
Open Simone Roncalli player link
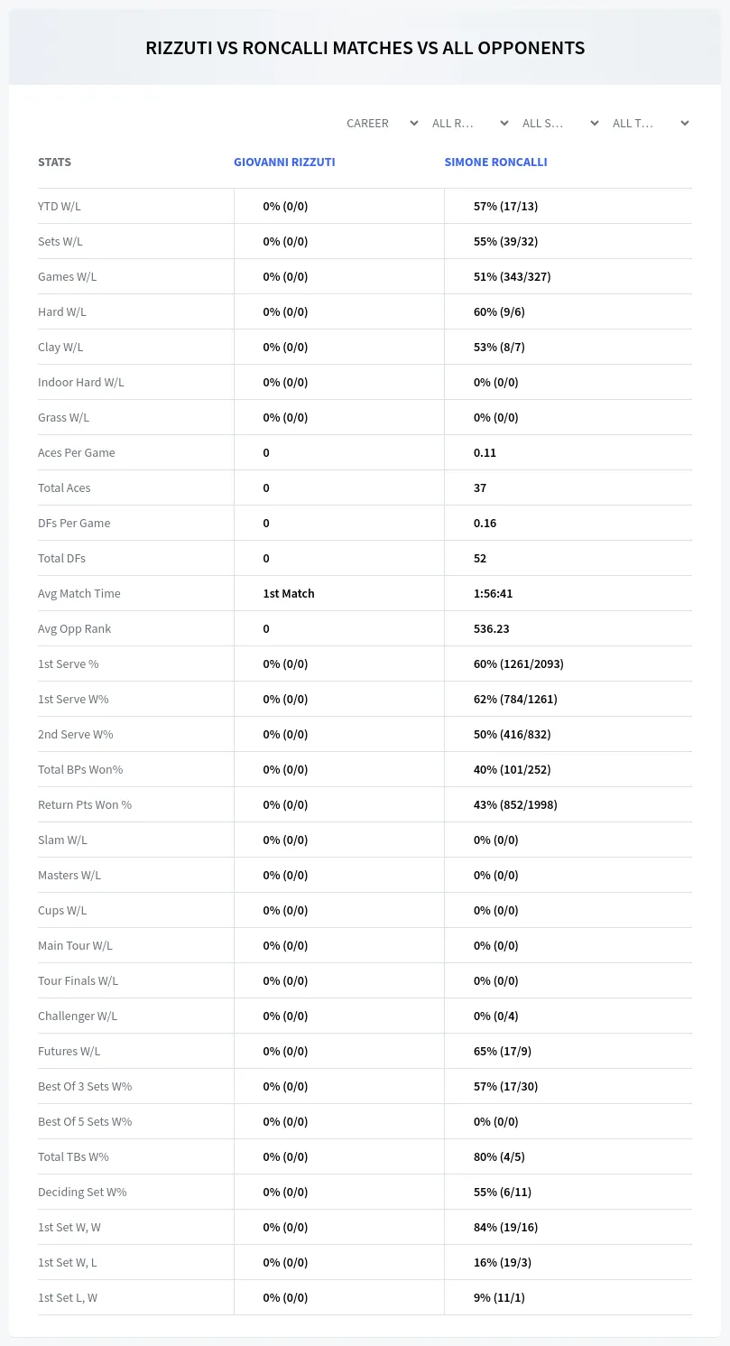[495, 162]
